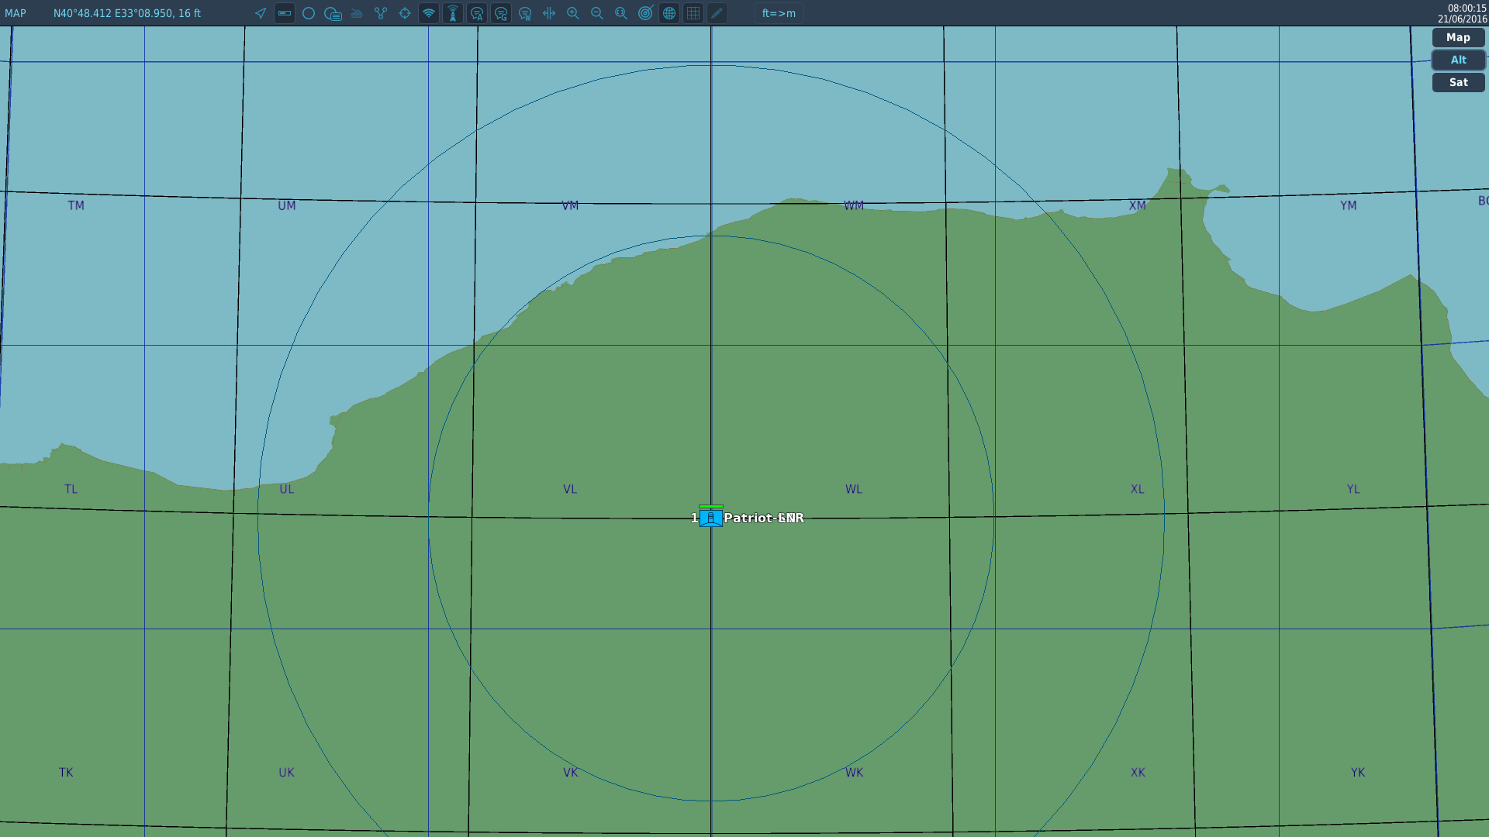Zoom out with magnifier minus
Viewport: 1489px width, 837px height.
pos(597,13)
